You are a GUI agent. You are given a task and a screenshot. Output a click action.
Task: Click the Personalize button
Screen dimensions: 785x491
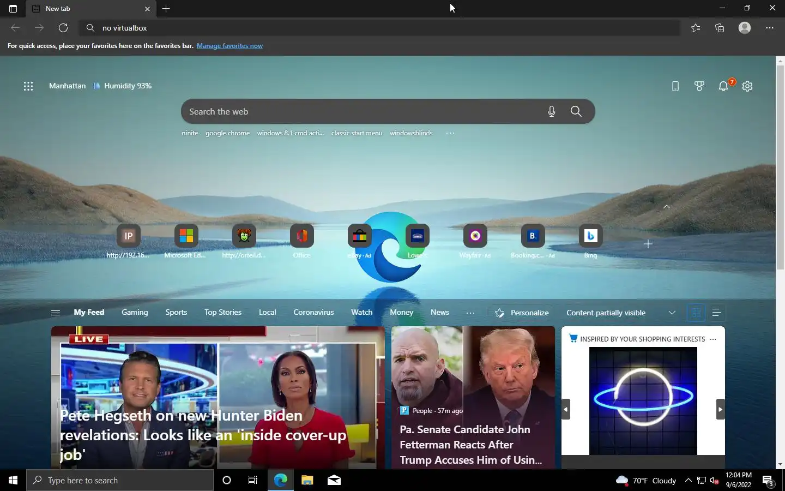(521, 313)
